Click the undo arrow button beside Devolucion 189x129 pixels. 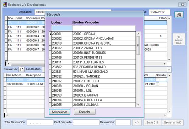(x=137, y=123)
